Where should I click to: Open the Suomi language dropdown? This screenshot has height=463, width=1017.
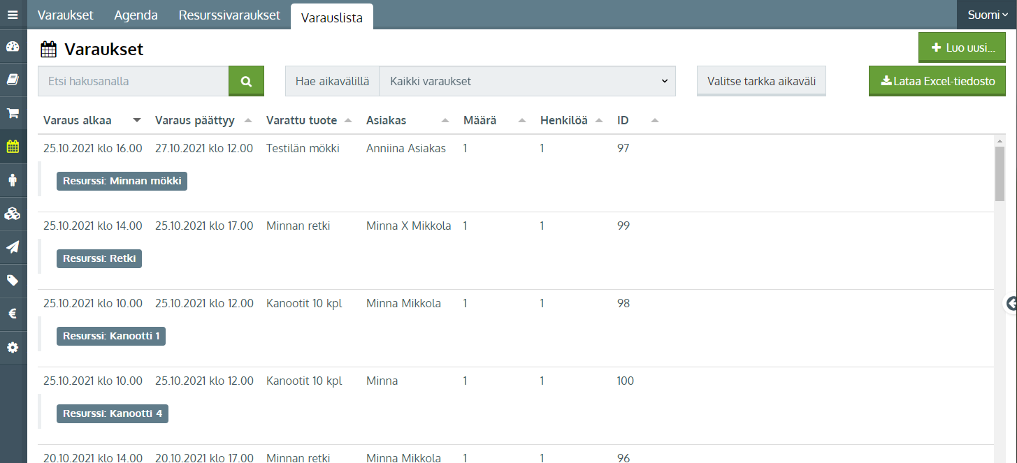(987, 15)
